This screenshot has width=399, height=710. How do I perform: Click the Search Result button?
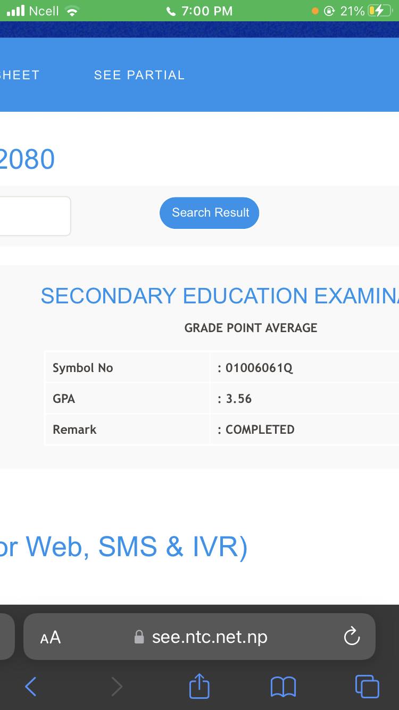210,213
